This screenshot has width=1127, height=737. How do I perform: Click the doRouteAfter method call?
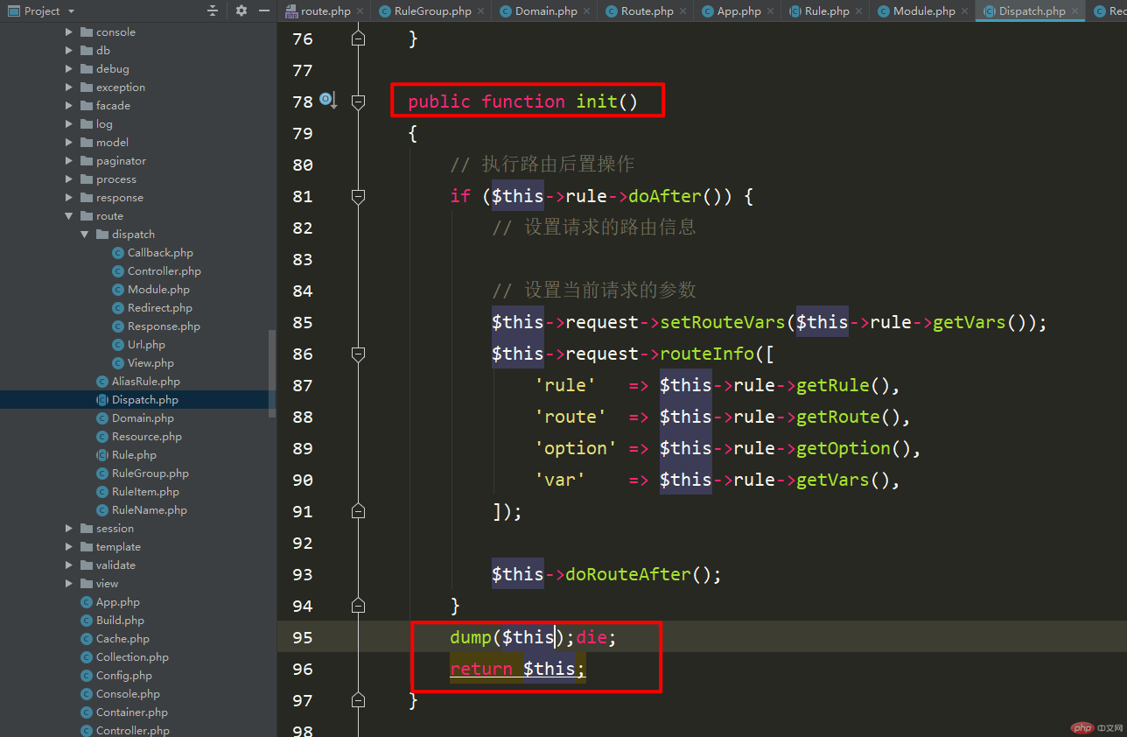(628, 574)
